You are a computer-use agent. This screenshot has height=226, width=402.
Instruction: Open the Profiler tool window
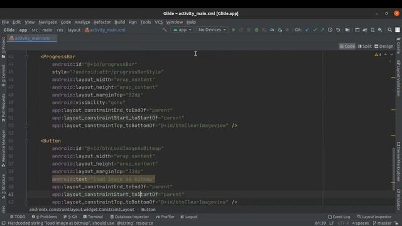(x=165, y=217)
